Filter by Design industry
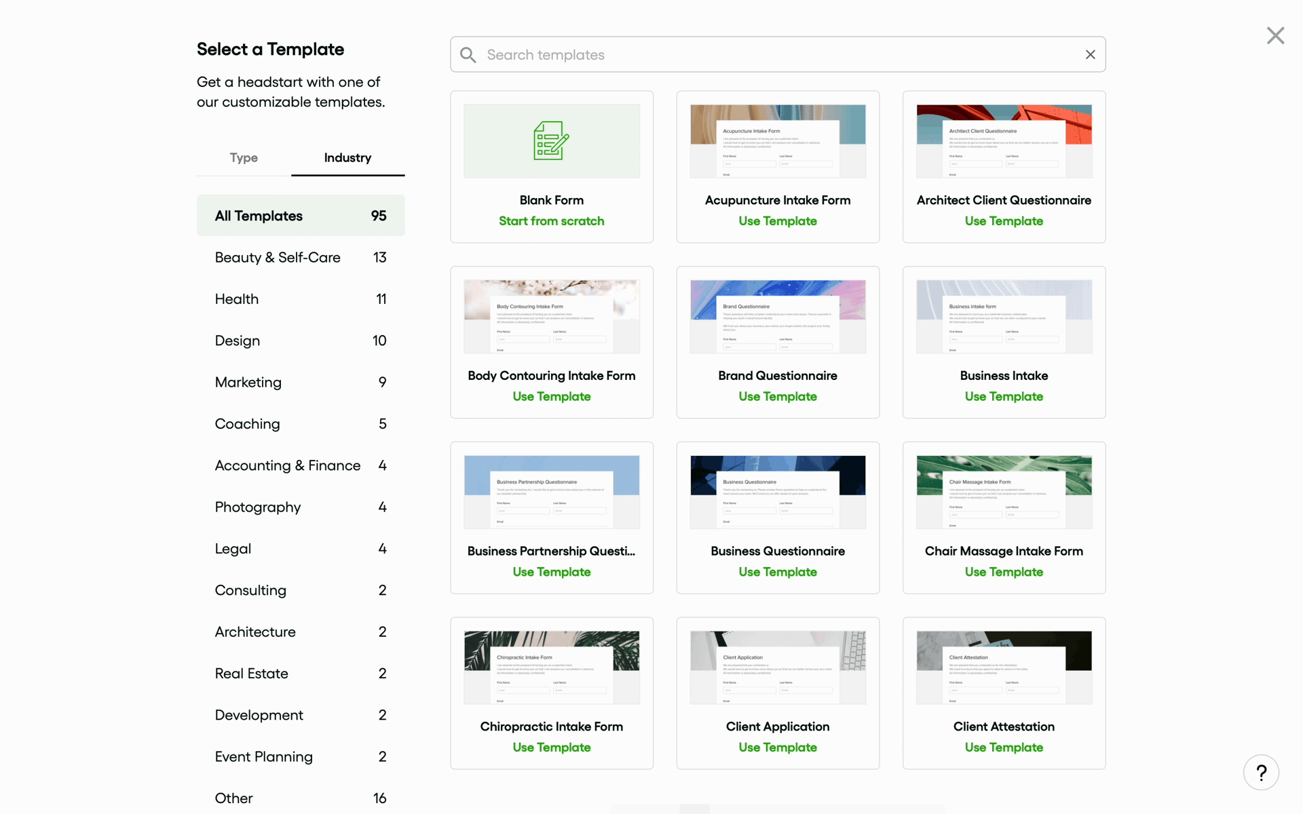The image size is (1303, 814). (x=301, y=341)
